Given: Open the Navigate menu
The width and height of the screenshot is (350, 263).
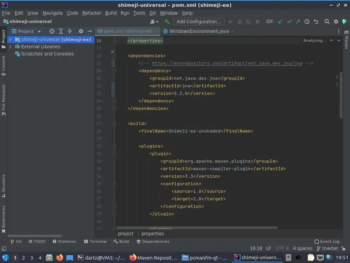Looking at the screenshot, I should click(53, 13).
